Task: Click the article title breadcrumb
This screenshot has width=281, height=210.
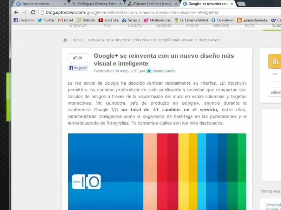Action: click(154, 40)
